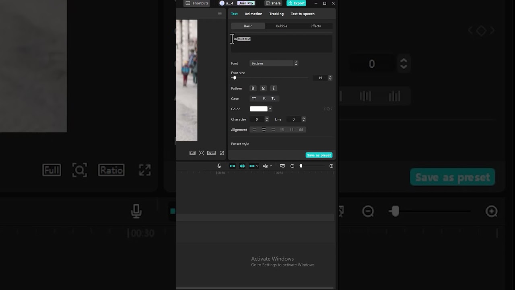
Task: Open the Text to speech tab
Action: 303,14
